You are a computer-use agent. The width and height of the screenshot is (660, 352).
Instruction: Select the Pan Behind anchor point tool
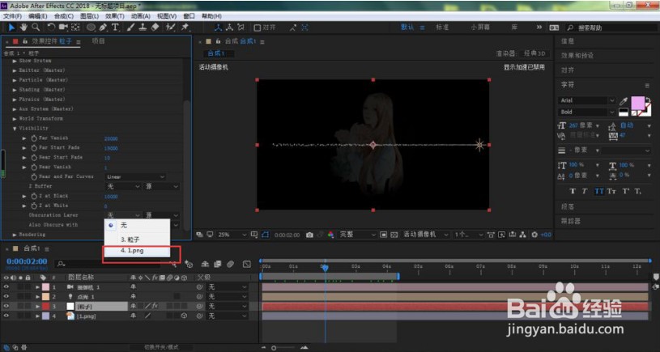75,27
